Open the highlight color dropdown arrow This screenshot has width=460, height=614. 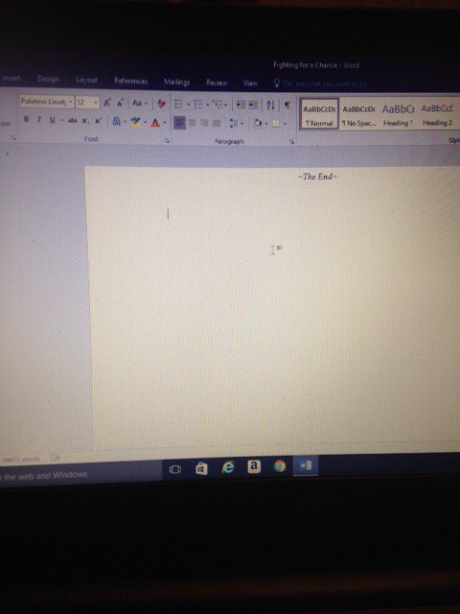click(x=145, y=123)
